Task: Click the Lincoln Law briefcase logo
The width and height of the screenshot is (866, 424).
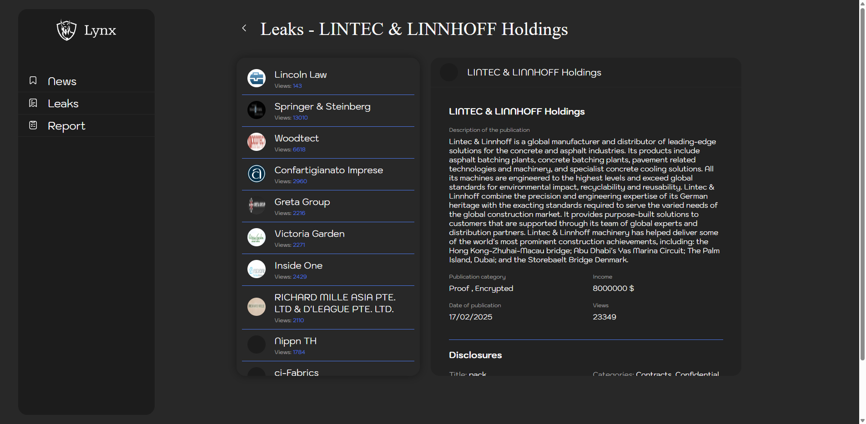Action: pos(257,78)
